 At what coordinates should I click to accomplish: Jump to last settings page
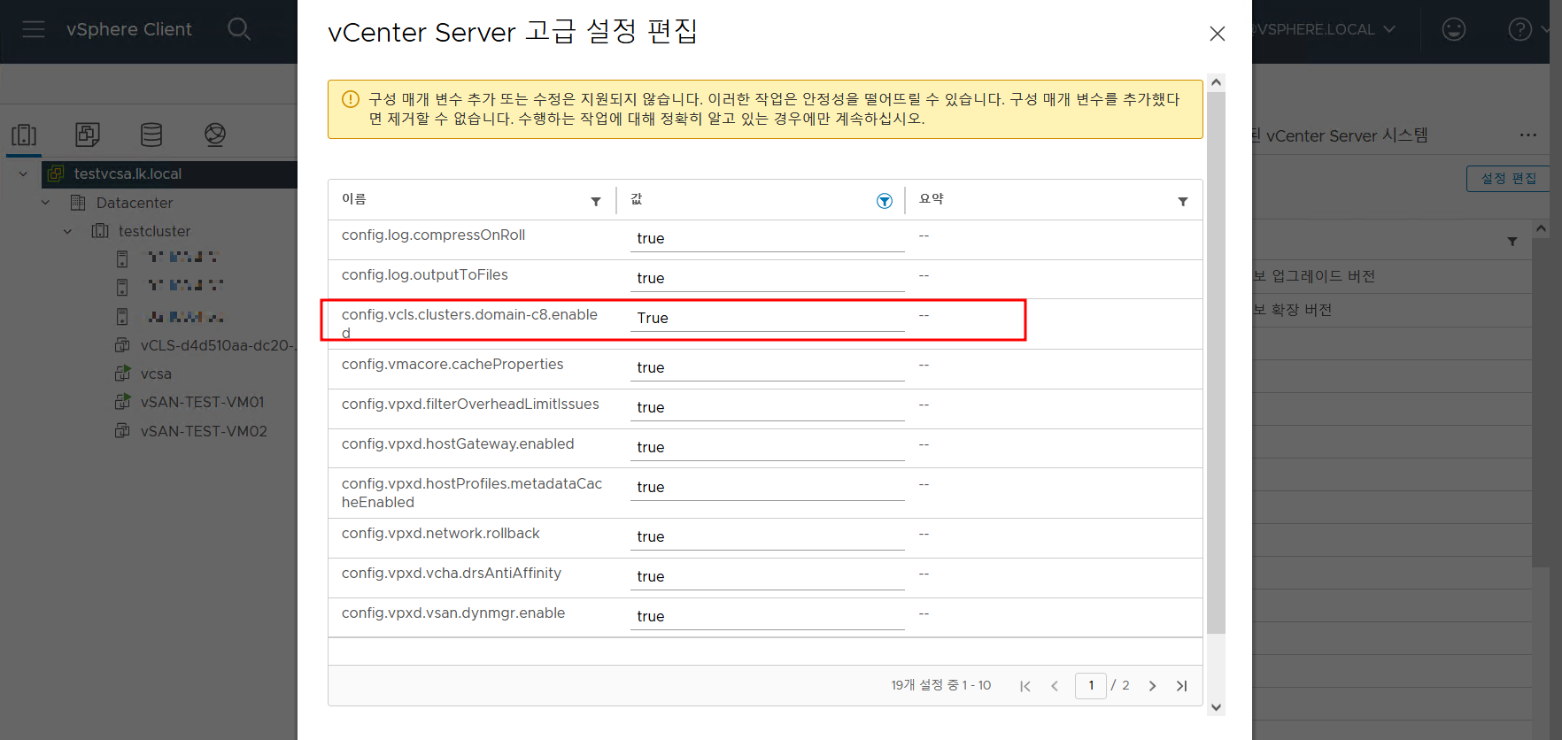pyautogui.click(x=1181, y=686)
